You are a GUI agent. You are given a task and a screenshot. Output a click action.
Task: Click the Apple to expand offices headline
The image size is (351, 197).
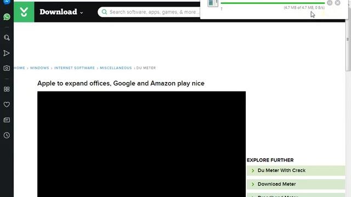coord(121,83)
